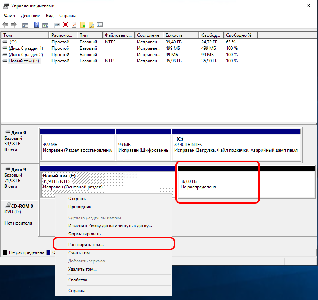Choose Сжать том... from the context menu
This screenshot has height=300, width=318.
click(114, 253)
